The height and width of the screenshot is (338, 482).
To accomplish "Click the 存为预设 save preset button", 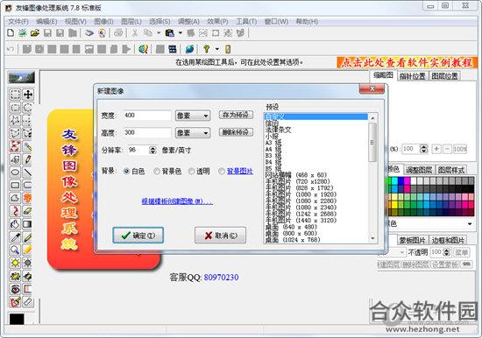I will click(x=236, y=115).
